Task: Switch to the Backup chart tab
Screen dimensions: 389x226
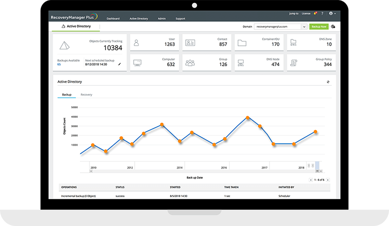Action: pyautogui.click(x=67, y=94)
